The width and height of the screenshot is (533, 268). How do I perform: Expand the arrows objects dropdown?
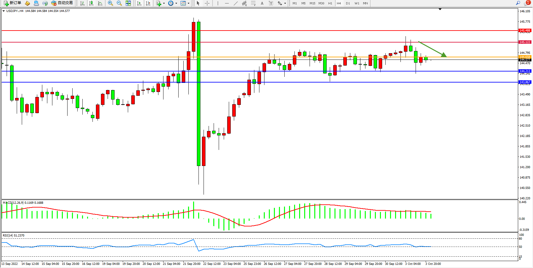click(x=285, y=3)
